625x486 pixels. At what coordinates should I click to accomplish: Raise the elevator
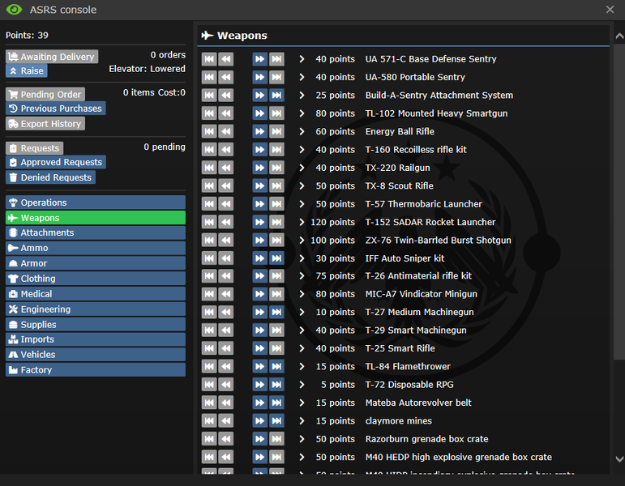click(x=27, y=71)
